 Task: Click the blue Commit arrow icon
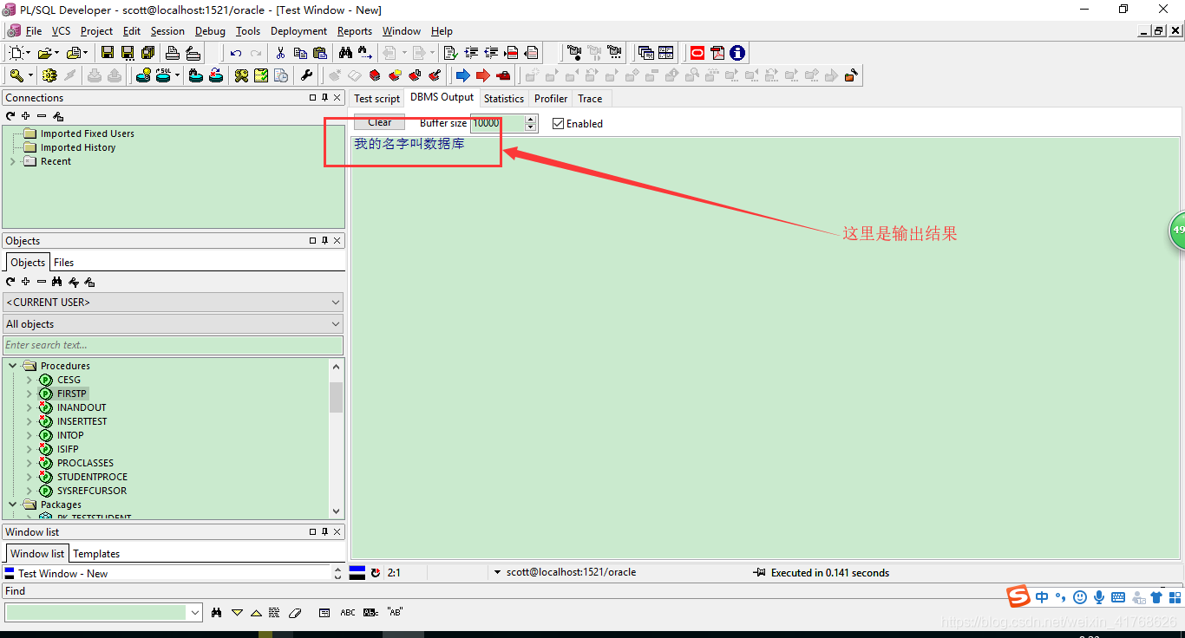pos(462,75)
